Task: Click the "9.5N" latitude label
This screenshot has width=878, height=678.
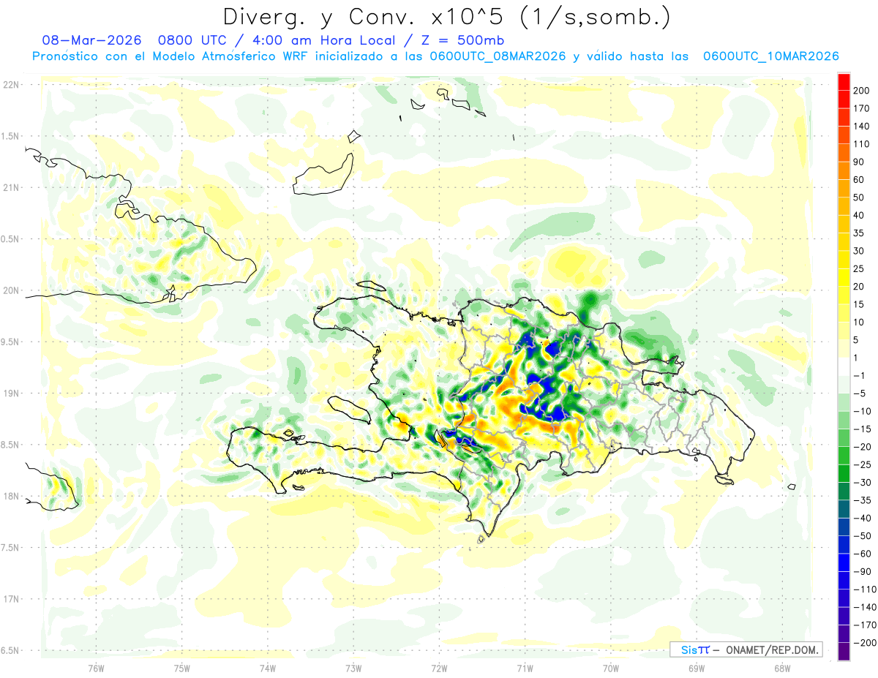Action: 11,342
